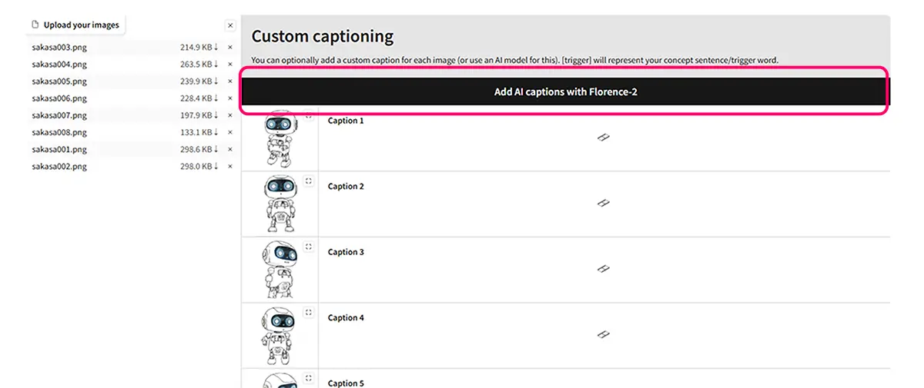Expand Caption 3 image to fullscreen

309,247
